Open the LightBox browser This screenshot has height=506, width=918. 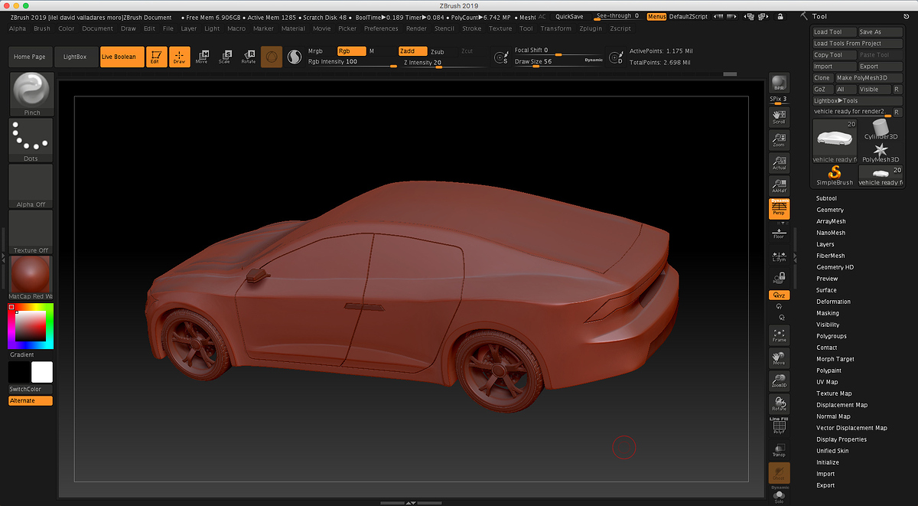[76, 57]
